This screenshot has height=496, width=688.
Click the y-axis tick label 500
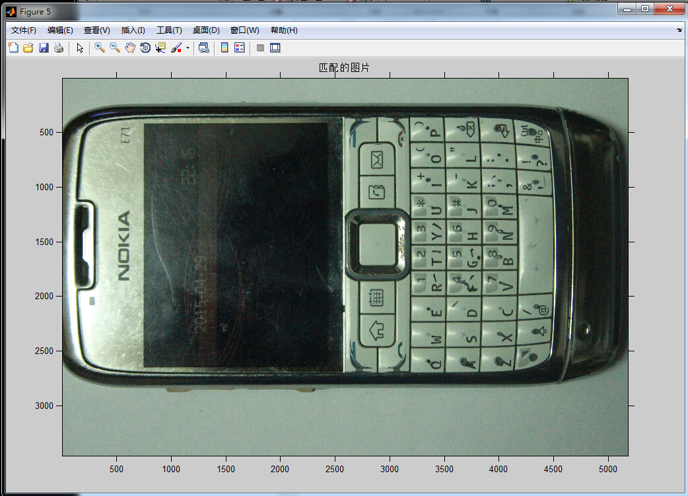point(46,132)
